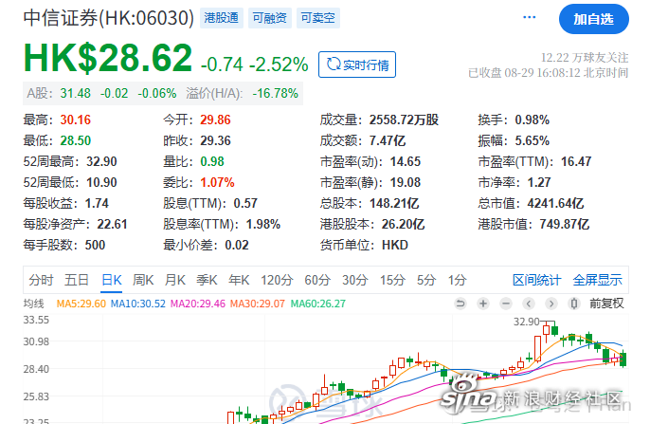The height and width of the screenshot is (424, 650).
Task: Switch to the 15分 interval tab
Action: pos(392,280)
